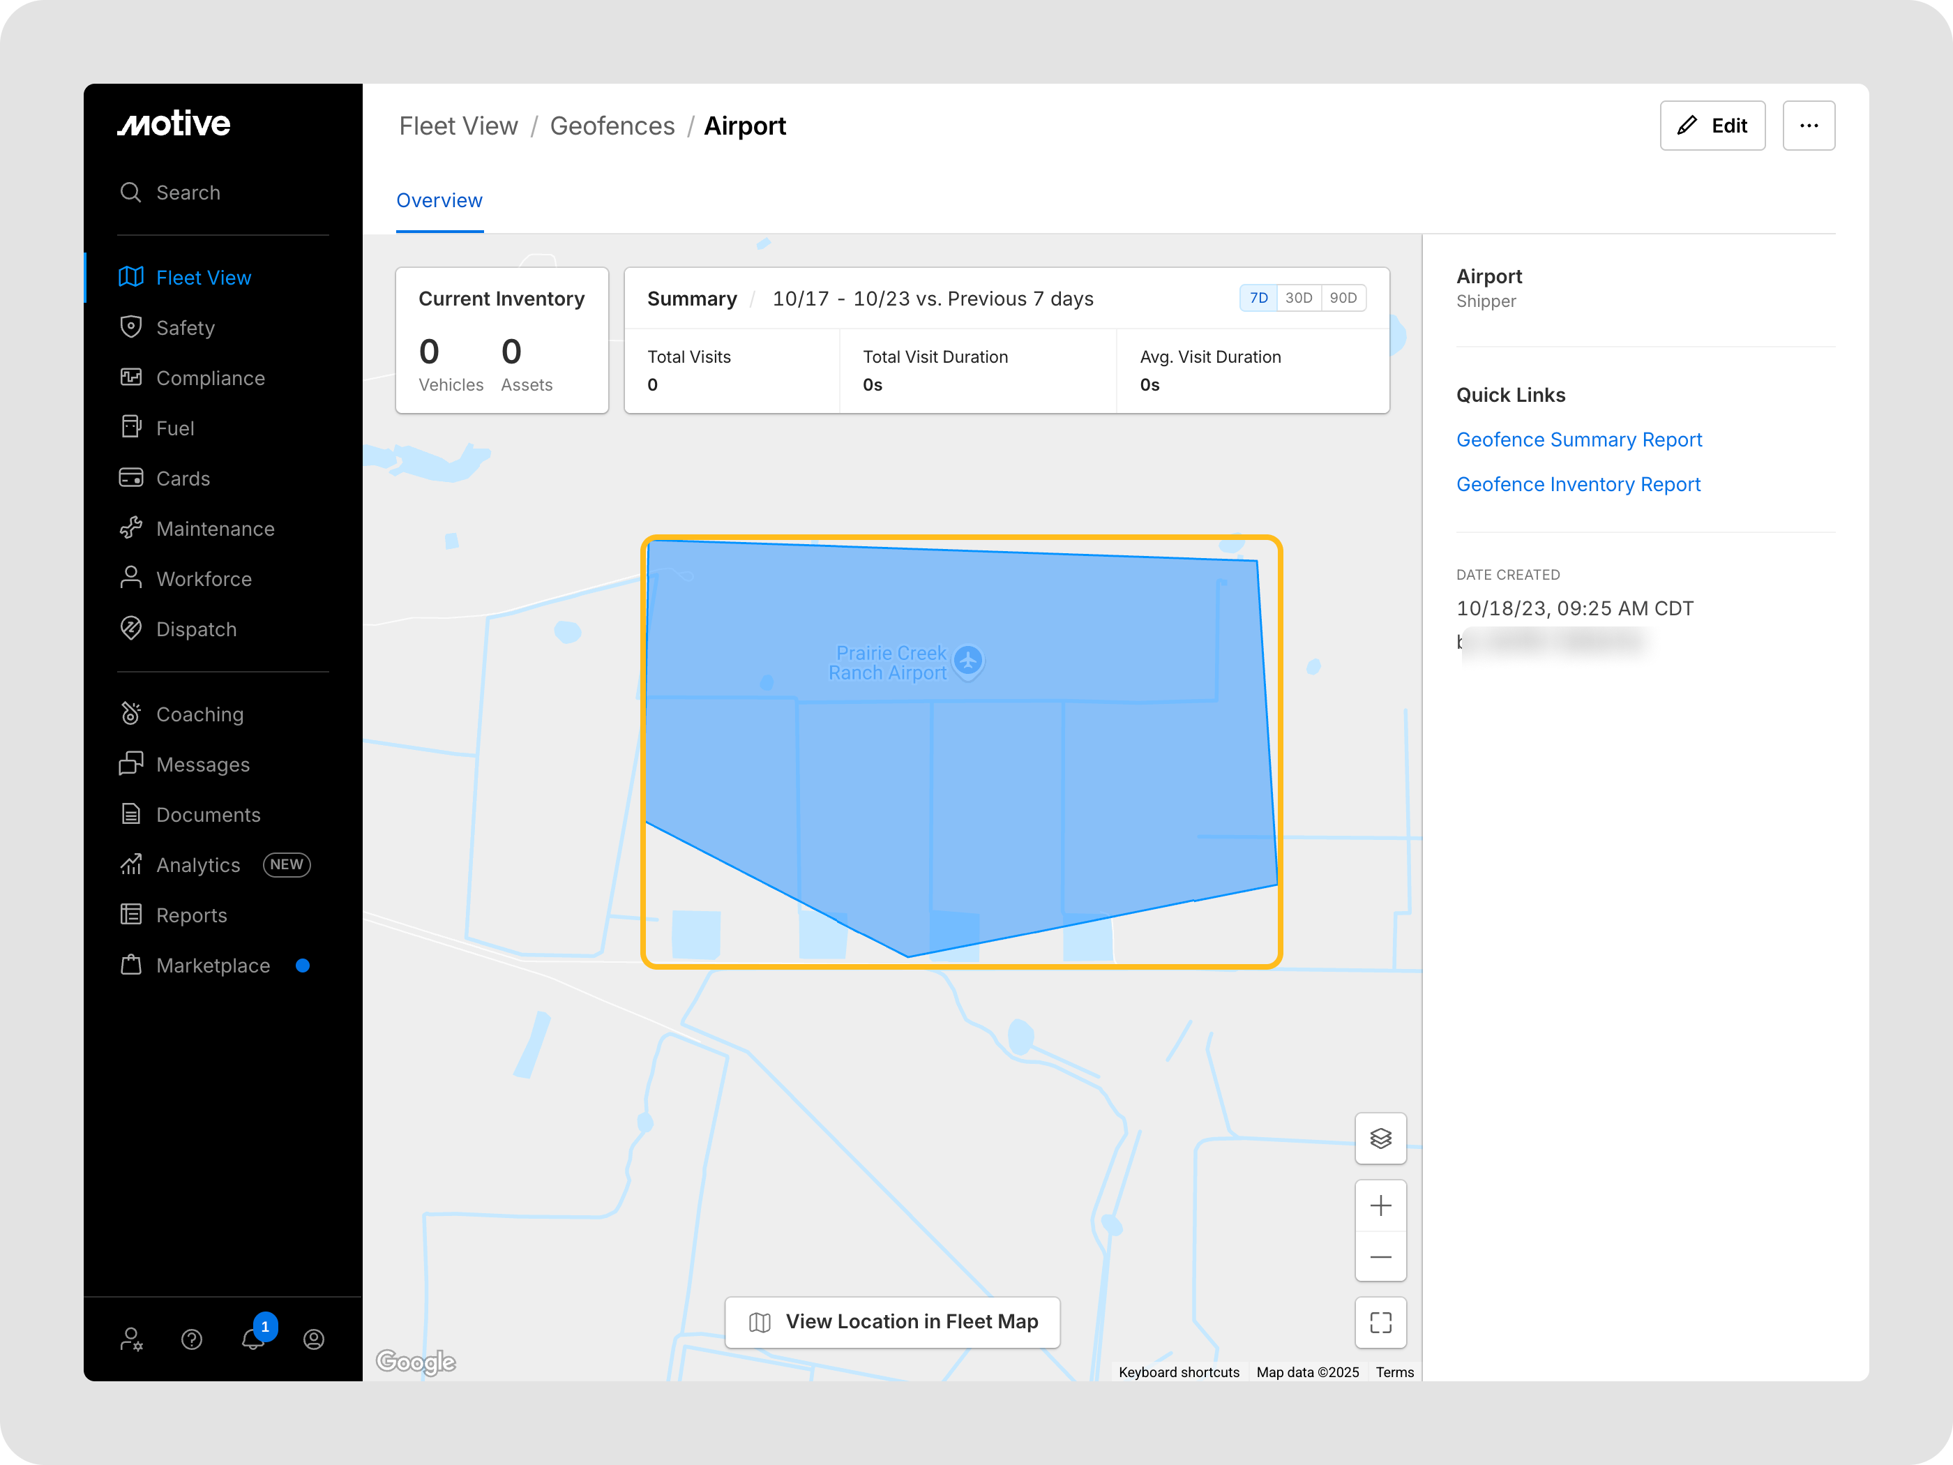This screenshot has width=1953, height=1465.
Task: Zoom out on the map
Action: 1380,1256
